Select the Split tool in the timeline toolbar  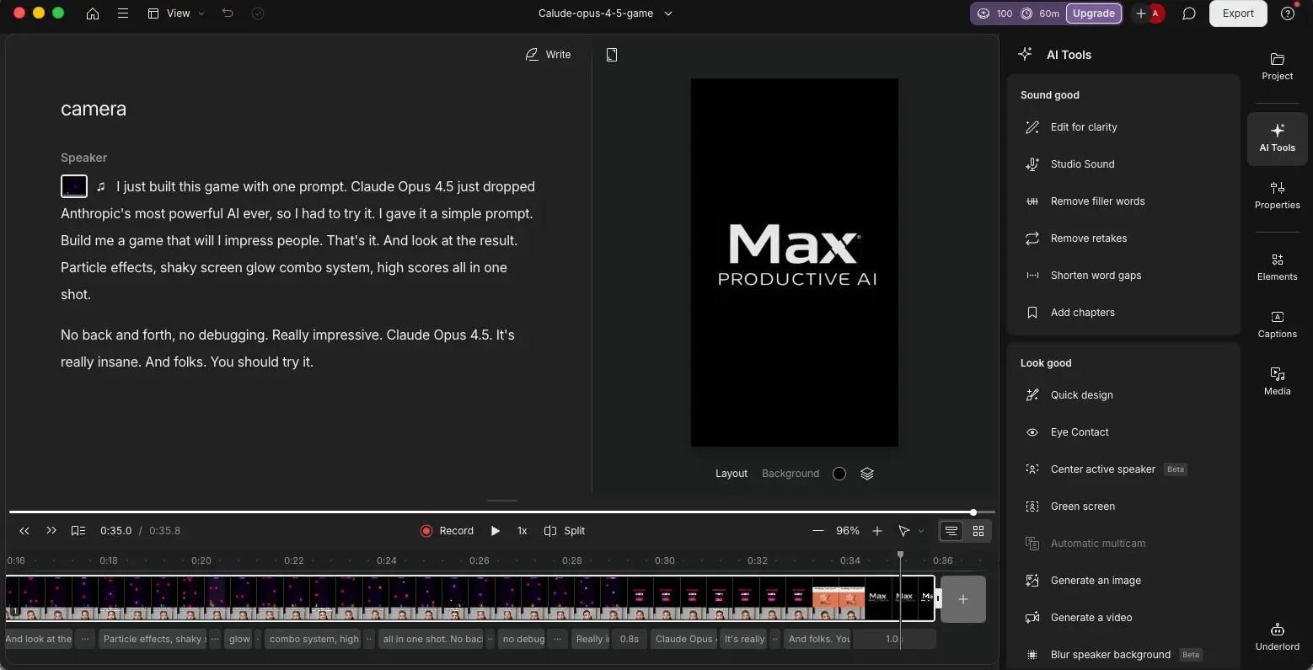[565, 531]
